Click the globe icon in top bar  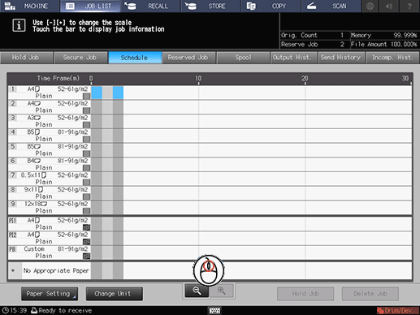click(370, 6)
